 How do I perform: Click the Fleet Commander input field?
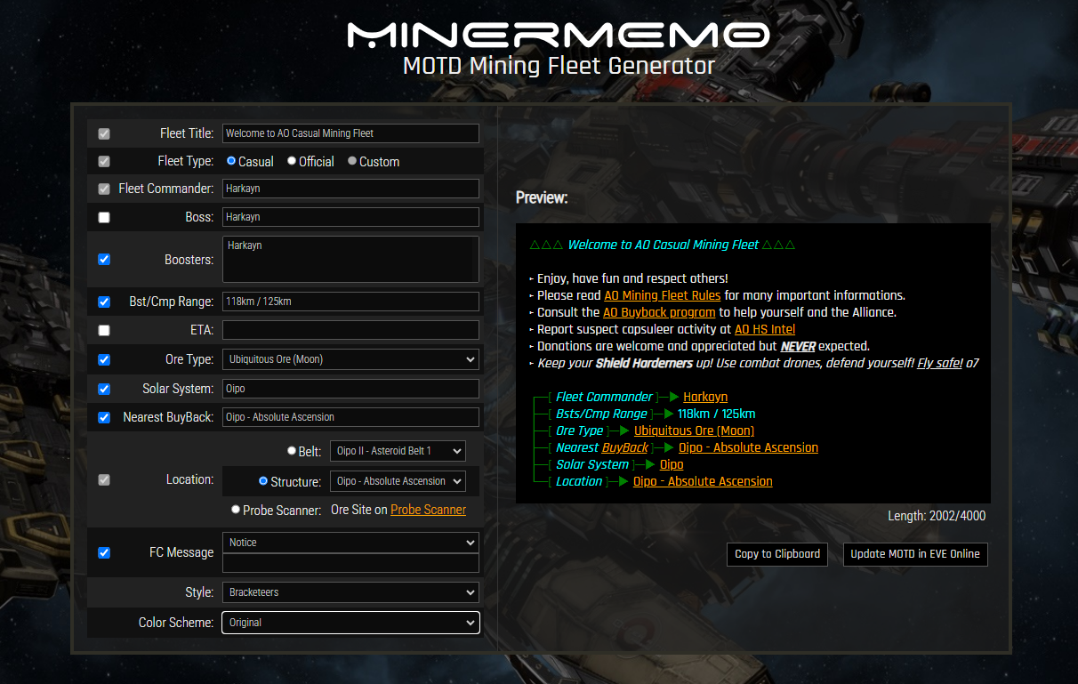tap(350, 189)
